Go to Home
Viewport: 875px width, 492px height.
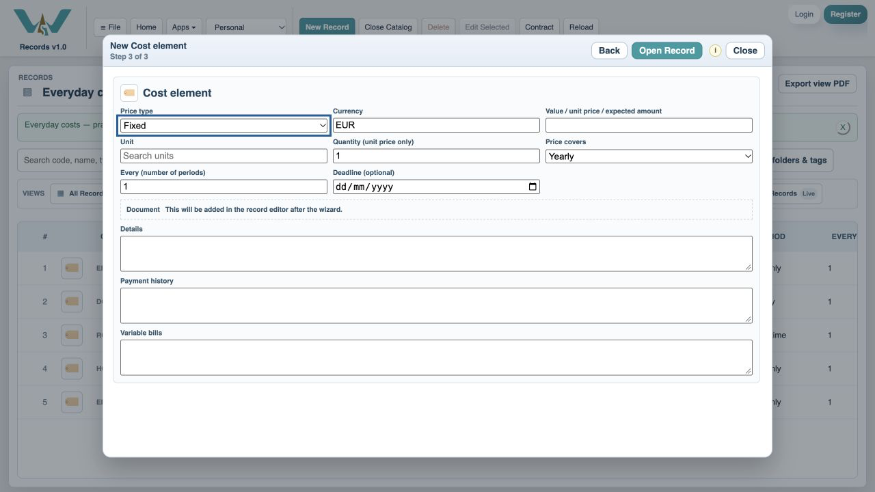pyautogui.click(x=146, y=27)
